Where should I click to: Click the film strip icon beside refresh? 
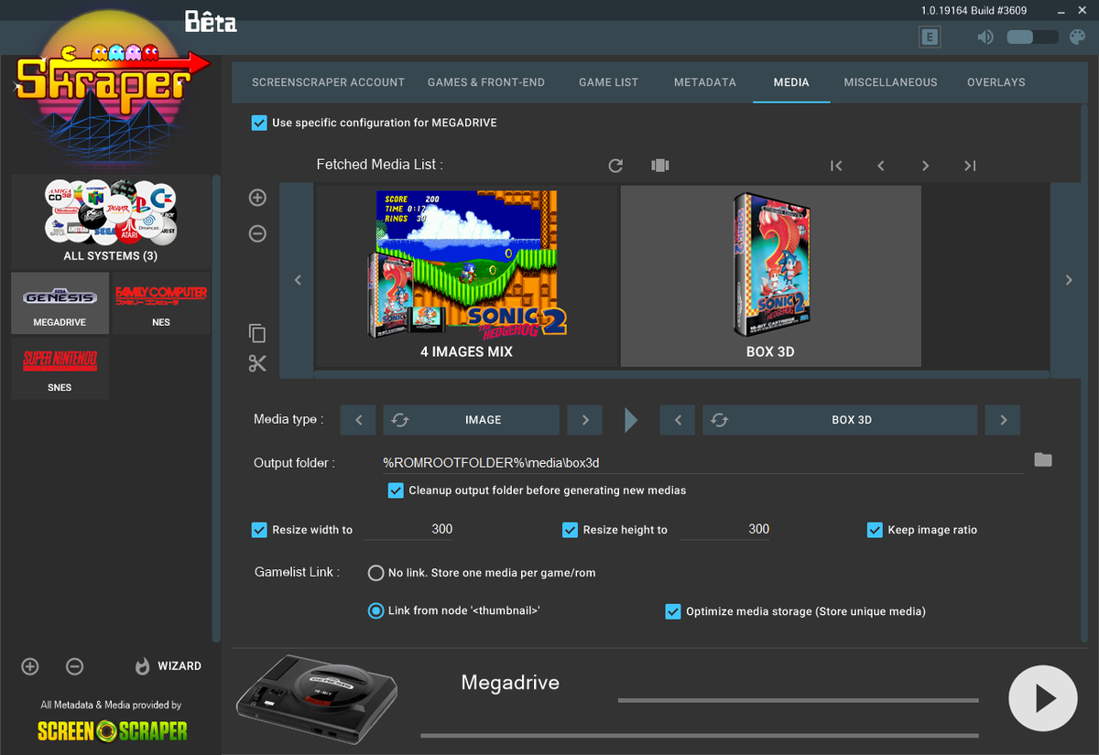(x=660, y=166)
